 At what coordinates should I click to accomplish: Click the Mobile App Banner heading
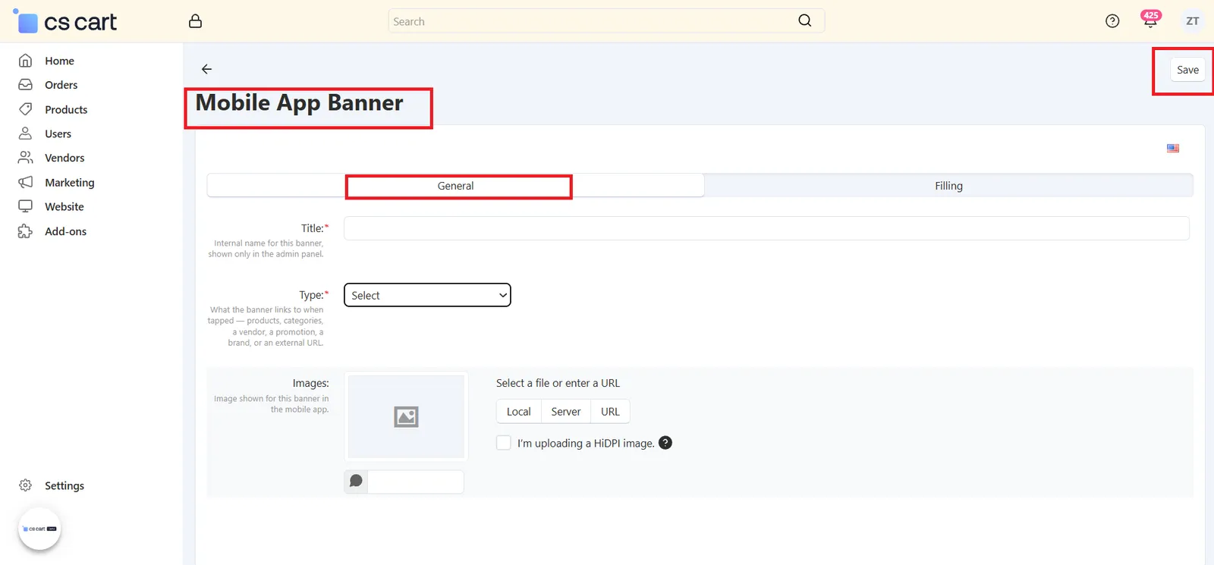pyautogui.click(x=299, y=102)
